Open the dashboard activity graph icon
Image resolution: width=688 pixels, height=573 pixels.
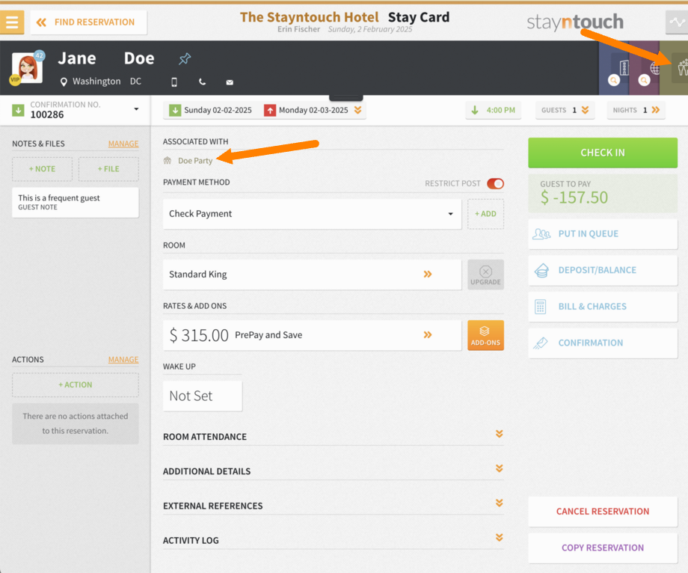coord(677,22)
